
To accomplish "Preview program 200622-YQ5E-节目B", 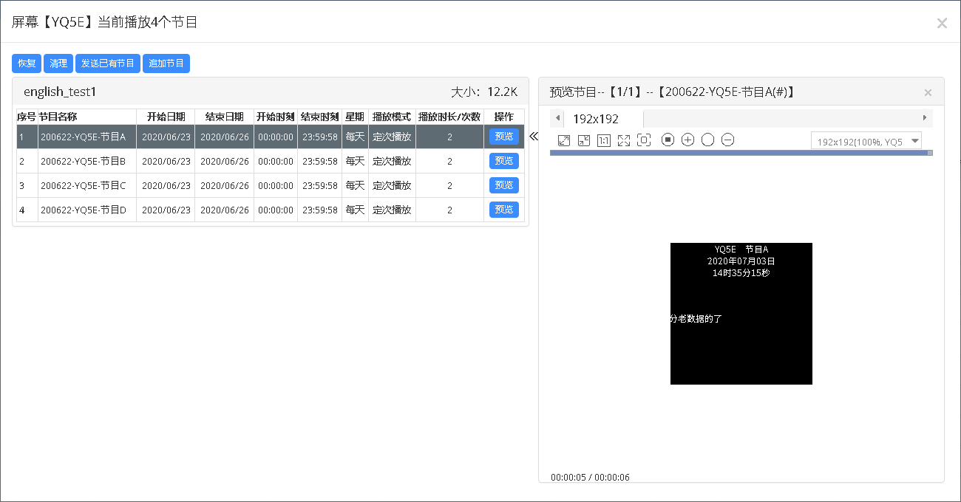I will point(504,161).
